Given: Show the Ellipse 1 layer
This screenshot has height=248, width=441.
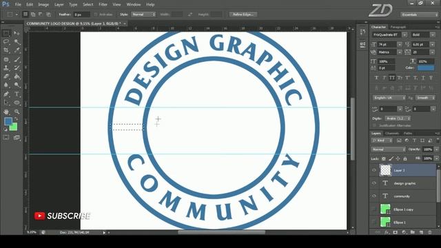Looking at the screenshot, I should click(374, 222).
